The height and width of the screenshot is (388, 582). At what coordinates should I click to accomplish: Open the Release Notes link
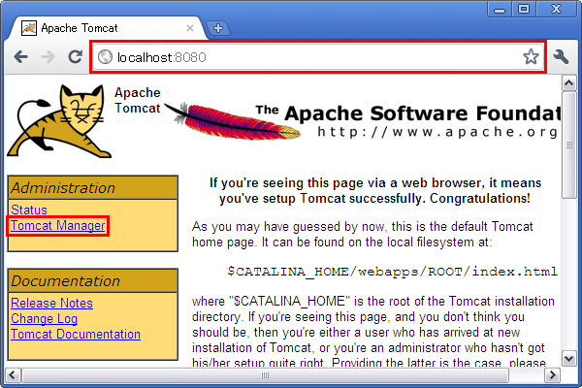pos(51,303)
